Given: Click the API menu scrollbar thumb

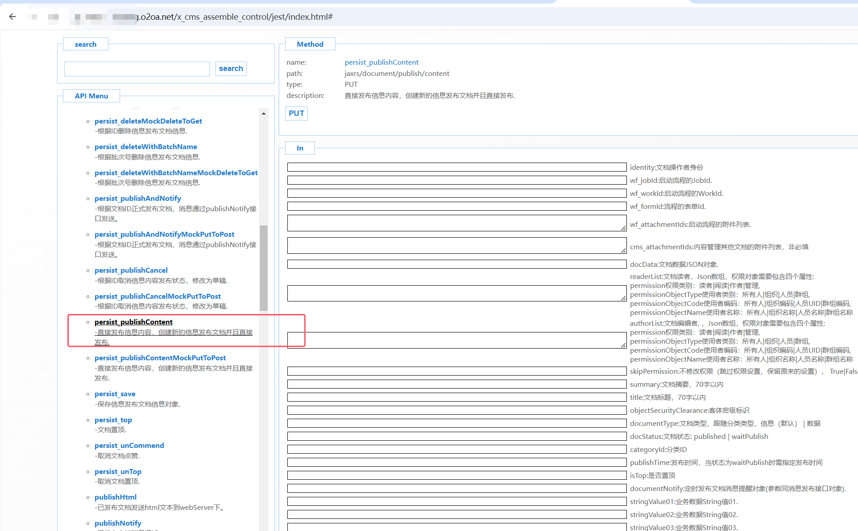Looking at the screenshot, I should click(x=264, y=268).
